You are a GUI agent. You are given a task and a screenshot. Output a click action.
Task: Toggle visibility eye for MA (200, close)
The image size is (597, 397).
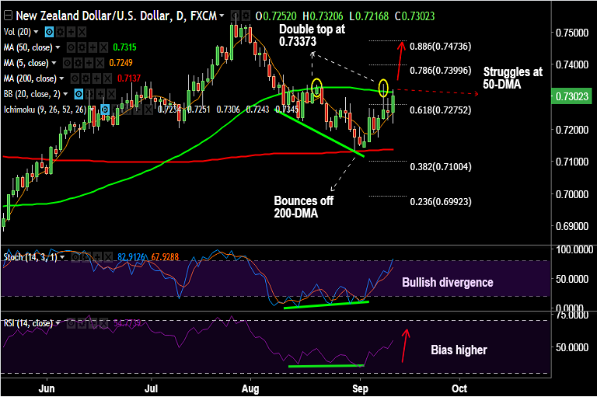(75, 78)
